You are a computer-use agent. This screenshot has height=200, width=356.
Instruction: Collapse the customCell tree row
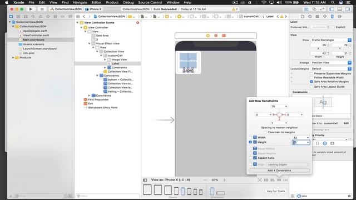(x=101, y=56)
